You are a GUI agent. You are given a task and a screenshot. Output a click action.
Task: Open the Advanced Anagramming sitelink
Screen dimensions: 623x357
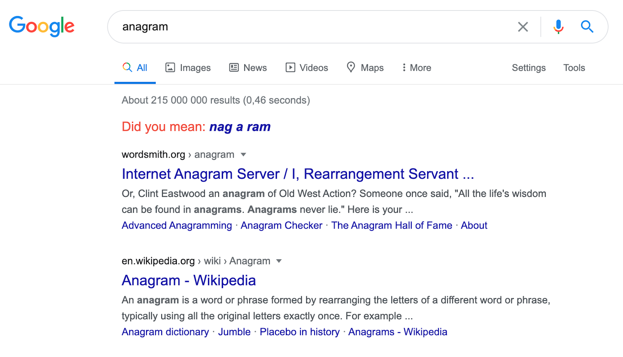tap(177, 225)
